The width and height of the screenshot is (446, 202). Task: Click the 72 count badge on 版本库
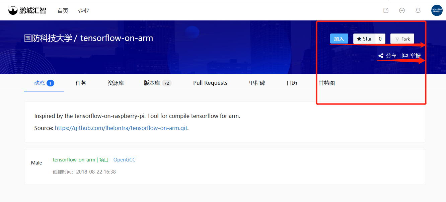click(x=167, y=83)
